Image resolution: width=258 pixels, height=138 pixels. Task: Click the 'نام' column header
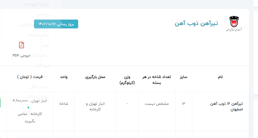pyautogui.click(x=220, y=77)
